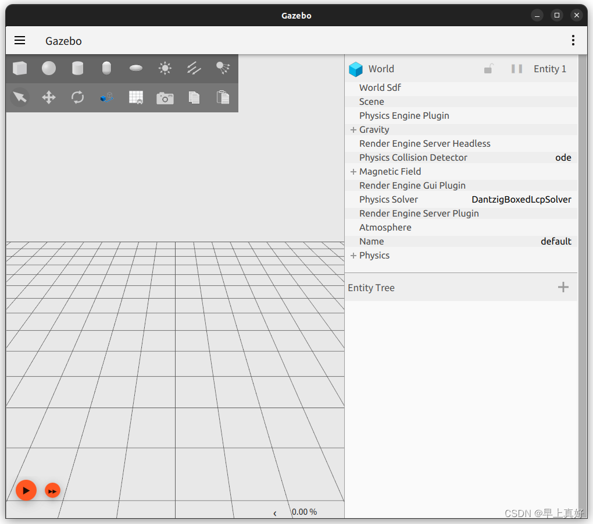The image size is (593, 524).
Task: Click the Name row value default
Action: [556, 242]
